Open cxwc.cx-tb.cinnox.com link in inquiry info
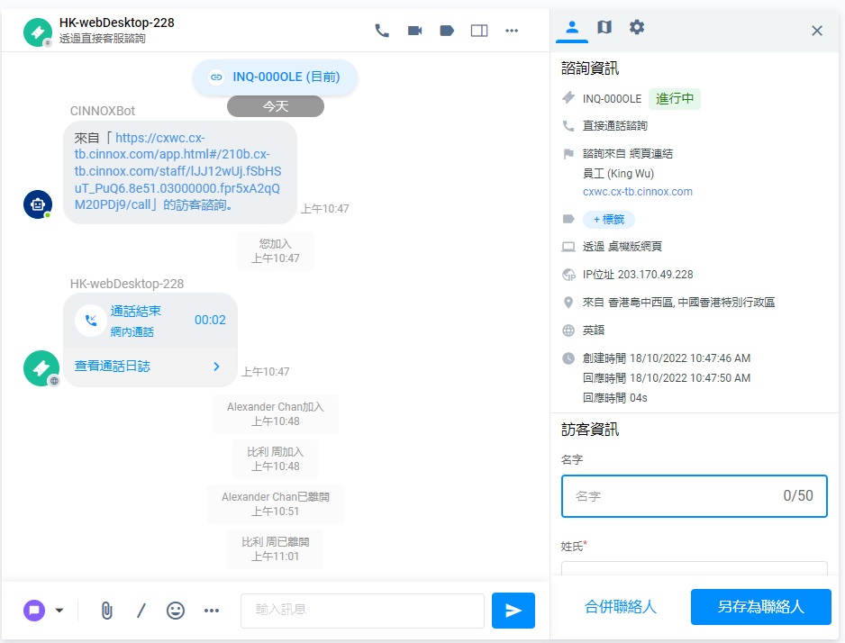 point(638,192)
